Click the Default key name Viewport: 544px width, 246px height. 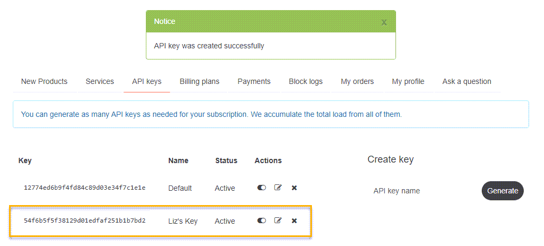[180, 188]
